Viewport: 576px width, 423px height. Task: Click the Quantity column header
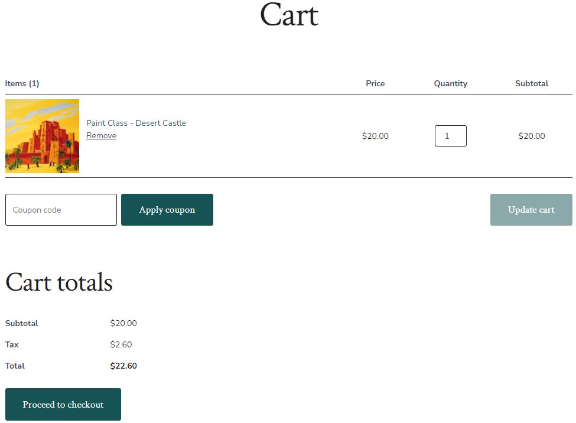click(450, 83)
